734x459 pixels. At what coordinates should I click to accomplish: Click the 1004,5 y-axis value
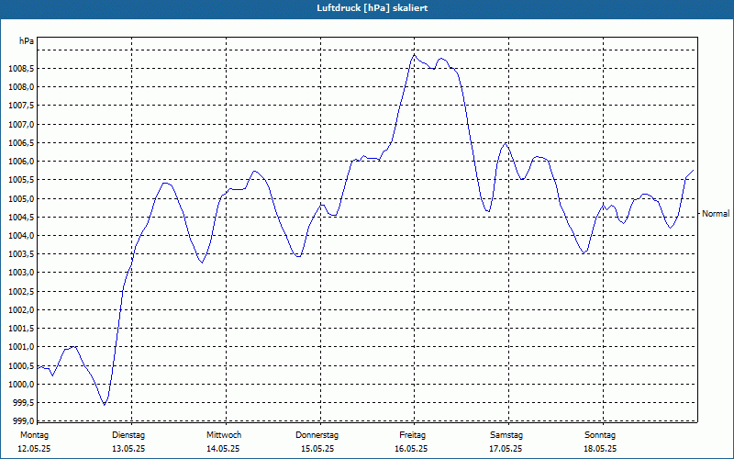pos(21,218)
